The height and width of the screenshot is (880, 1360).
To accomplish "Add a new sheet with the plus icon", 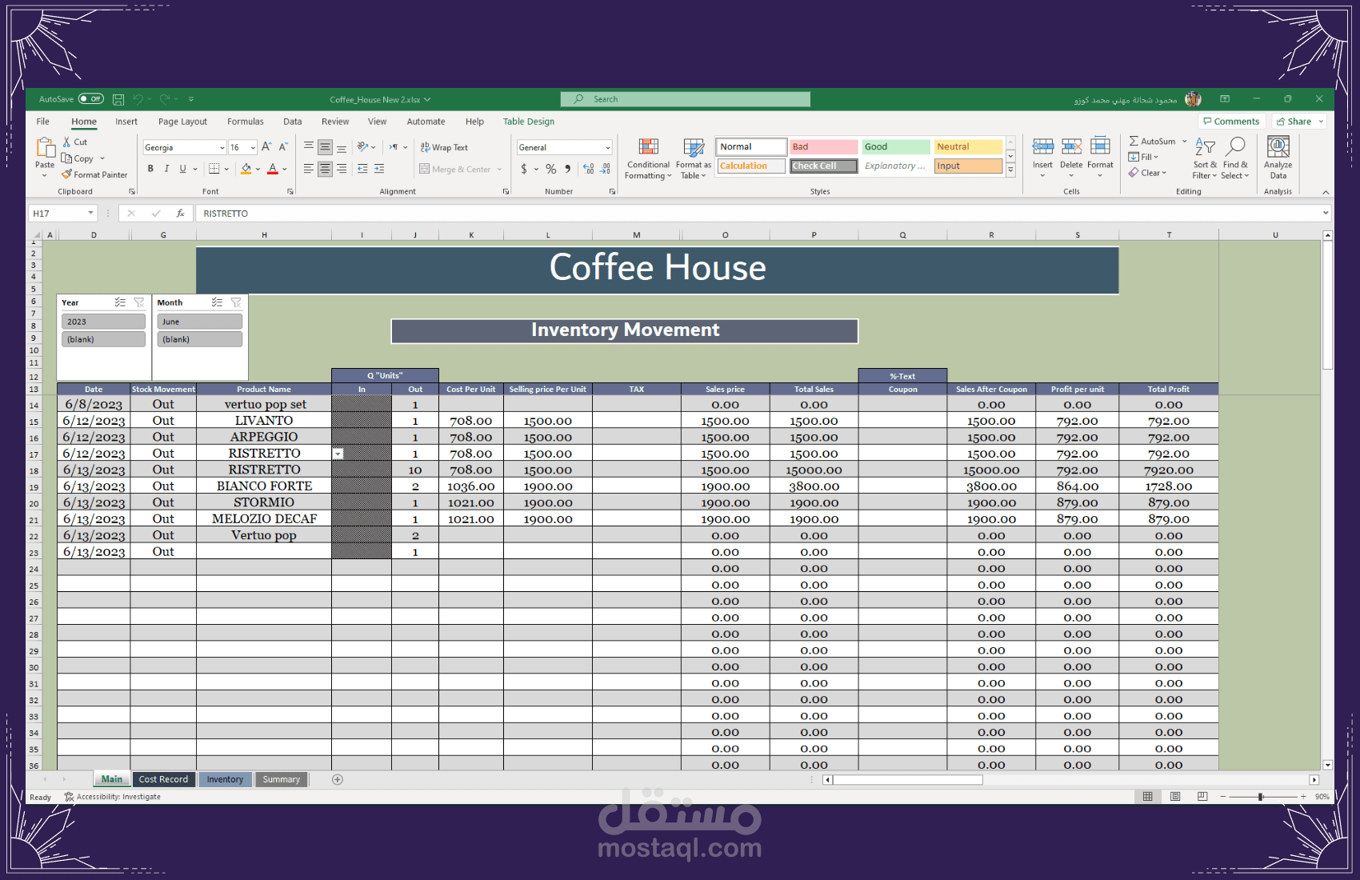I will [338, 779].
